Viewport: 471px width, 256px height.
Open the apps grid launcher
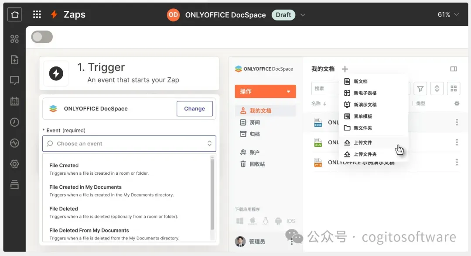click(x=37, y=14)
